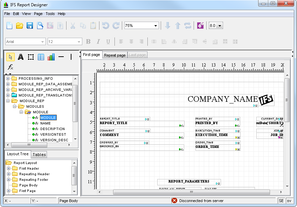Select the DESCRIPTION field in tree
297x207 pixels.
pyautogui.click(x=53, y=129)
